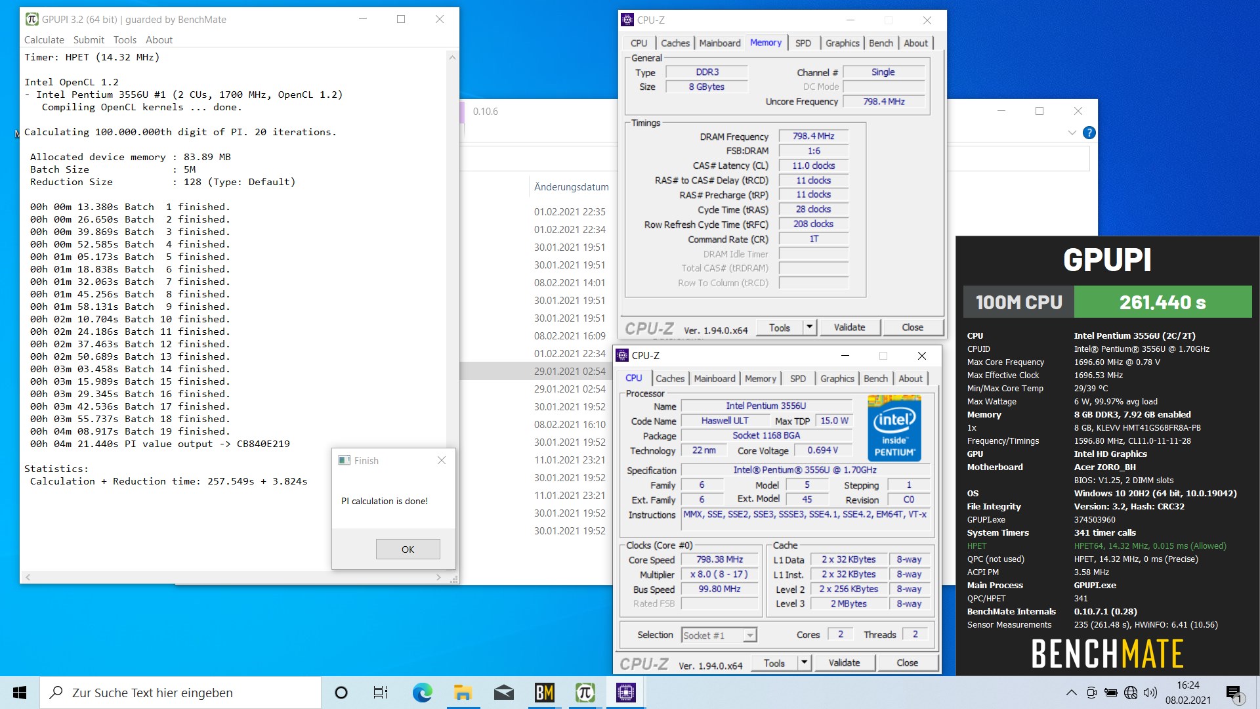Open the Calculate menu in GPUPI

click(44, 39)
